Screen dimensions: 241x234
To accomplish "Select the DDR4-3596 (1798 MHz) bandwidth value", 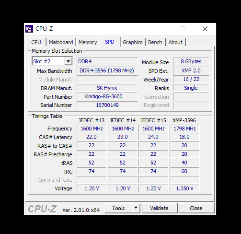I will [x=107, y=70].
